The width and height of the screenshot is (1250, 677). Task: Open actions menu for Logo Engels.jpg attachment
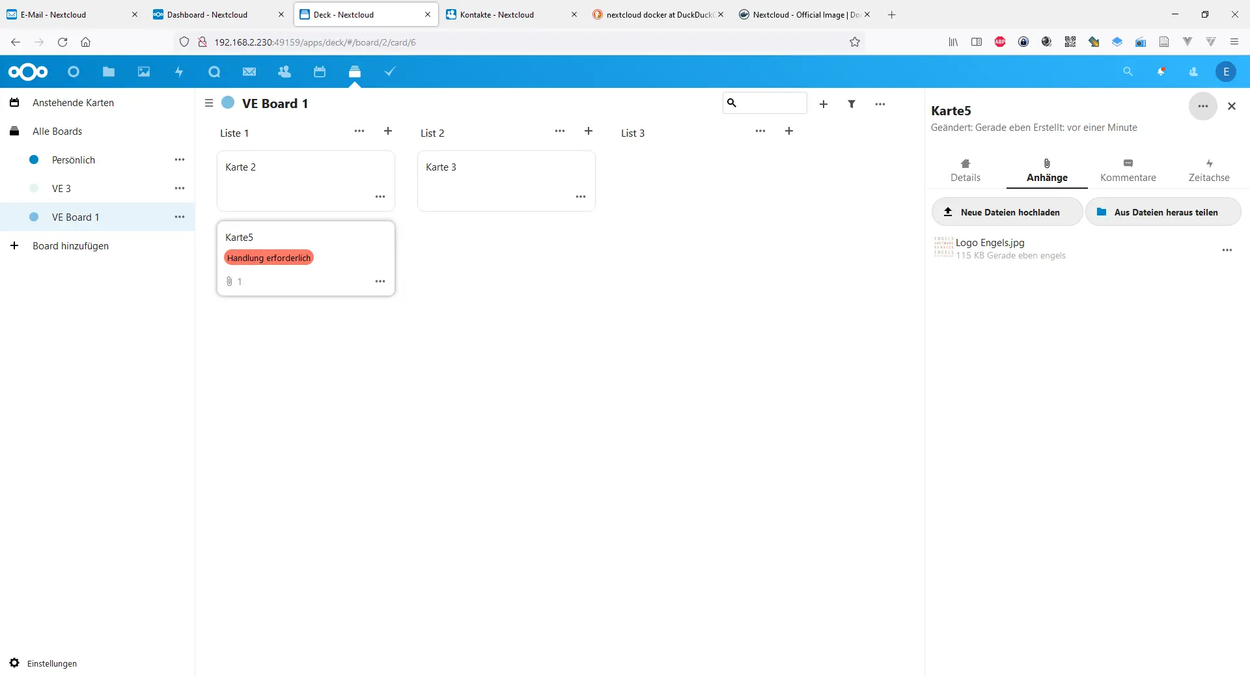1227,250
